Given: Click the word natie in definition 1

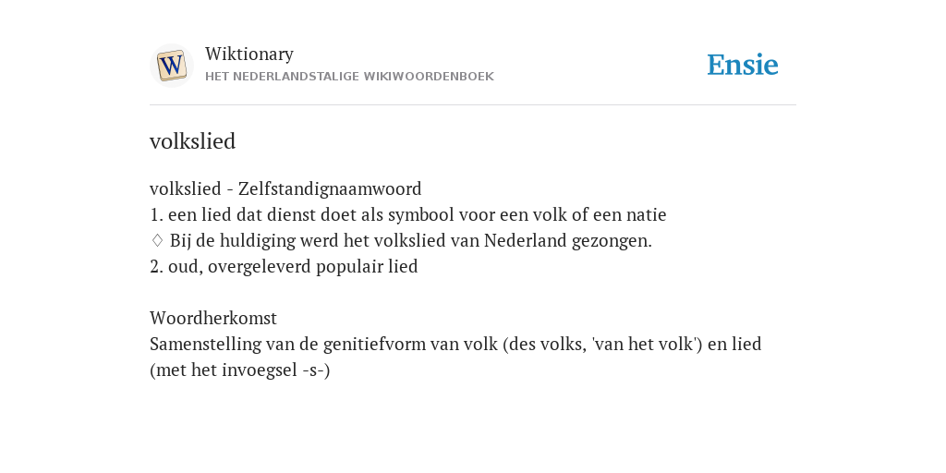Looking at the screenshot, I should (x=646, y=214).
